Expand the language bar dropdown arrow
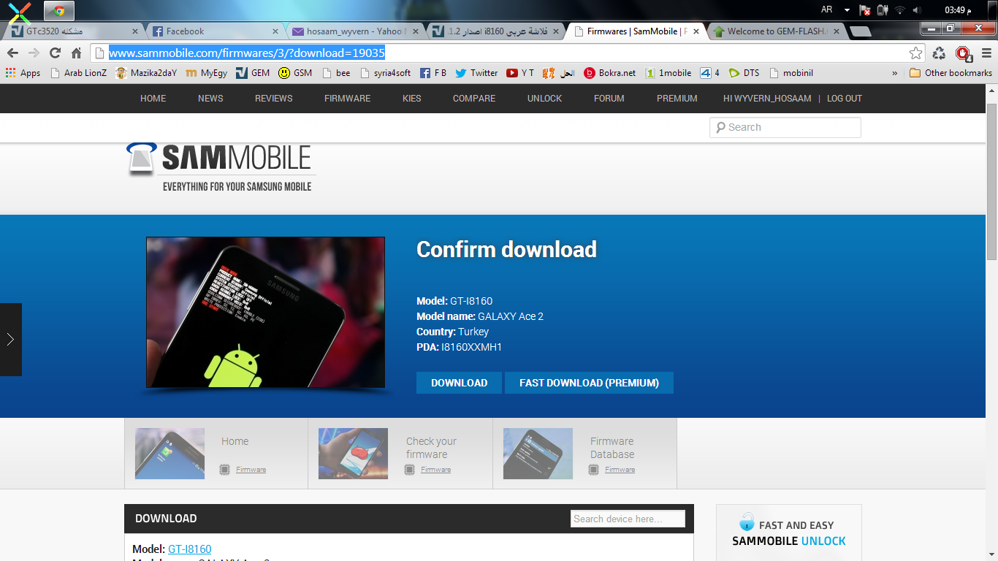The width and height of the screenshot is (998, 561). pos(847,10)
